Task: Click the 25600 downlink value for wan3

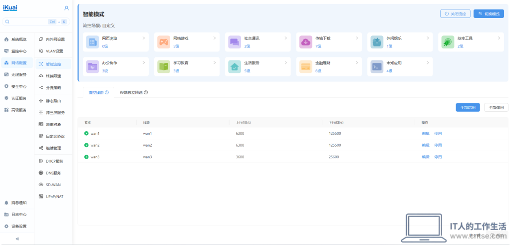Action: 334,157
